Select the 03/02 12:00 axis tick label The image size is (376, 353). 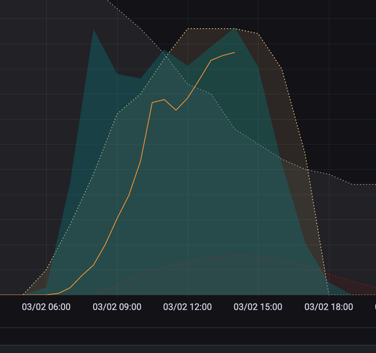pyautogui.click(x=187, y=307)
